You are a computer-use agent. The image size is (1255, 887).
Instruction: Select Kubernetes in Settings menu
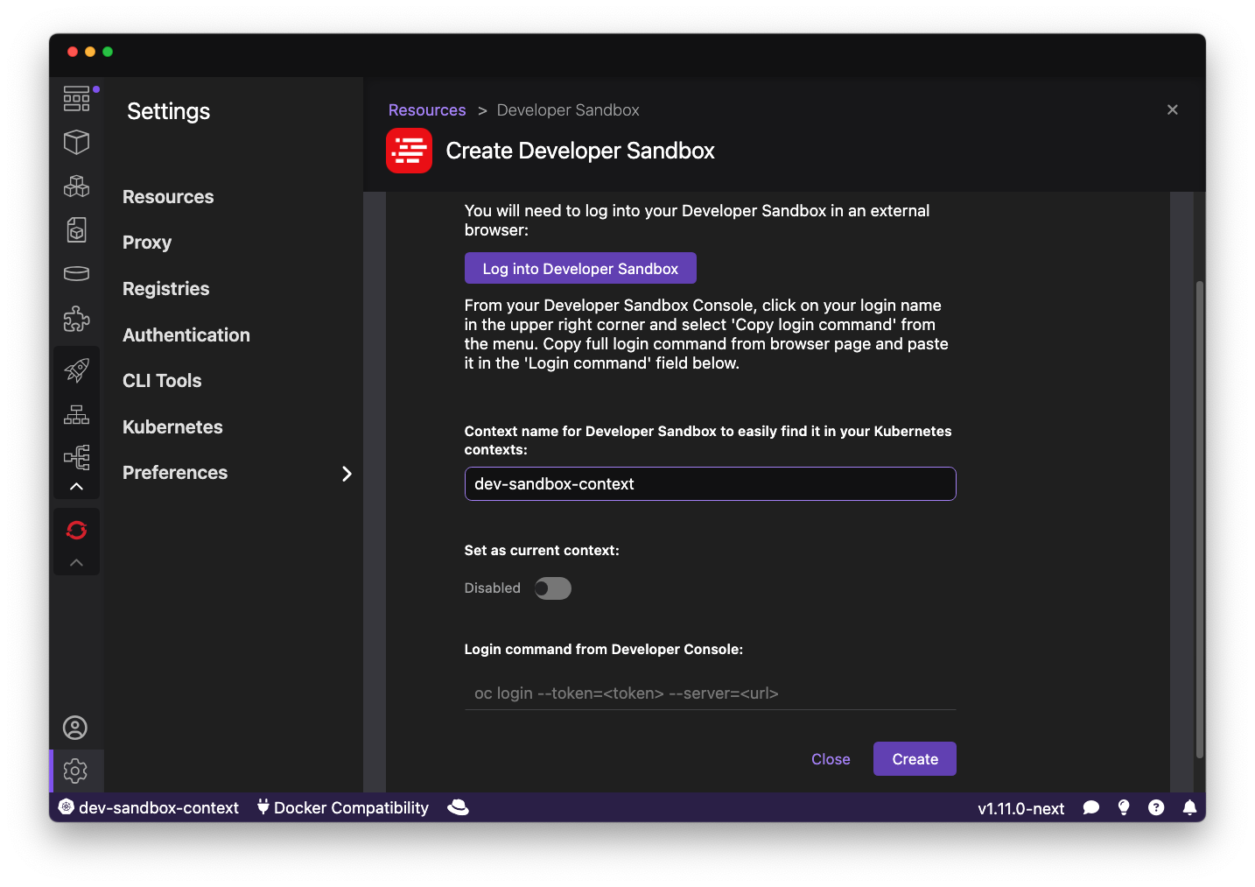[172, 427]
